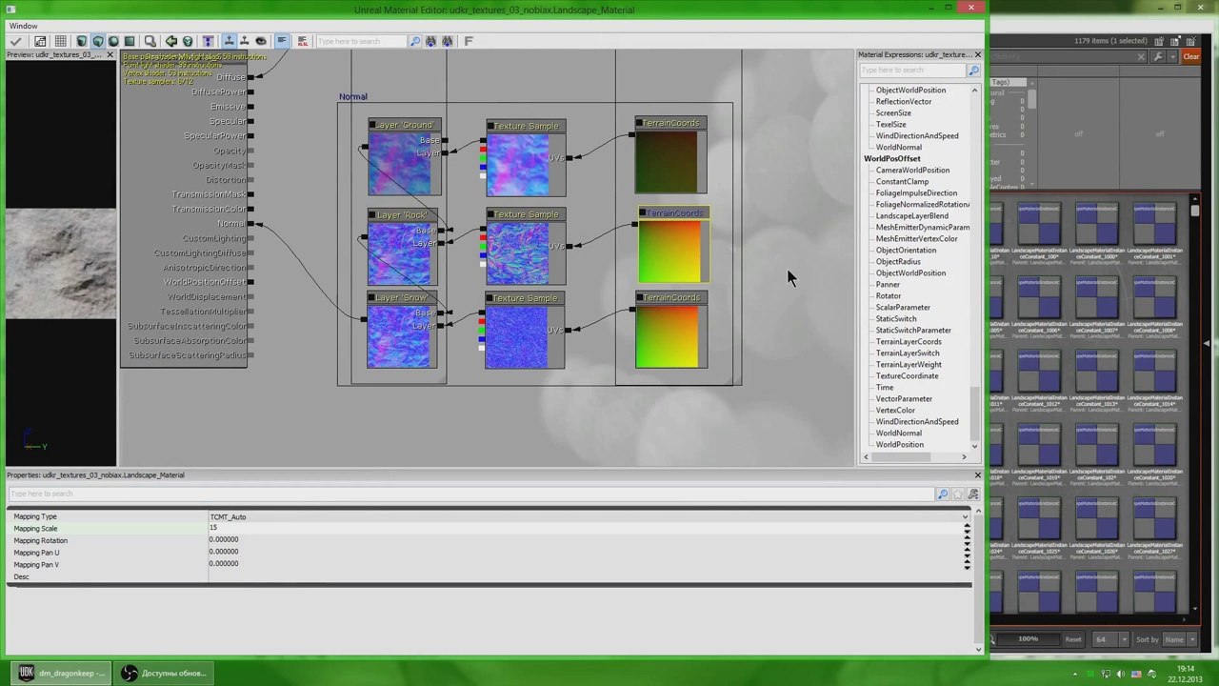Click the Properties filter options icon
The width and height of the screenshot is (1219, 686).
point(972,494)
